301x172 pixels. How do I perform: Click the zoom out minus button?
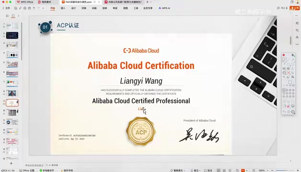(x=272, y=170)
